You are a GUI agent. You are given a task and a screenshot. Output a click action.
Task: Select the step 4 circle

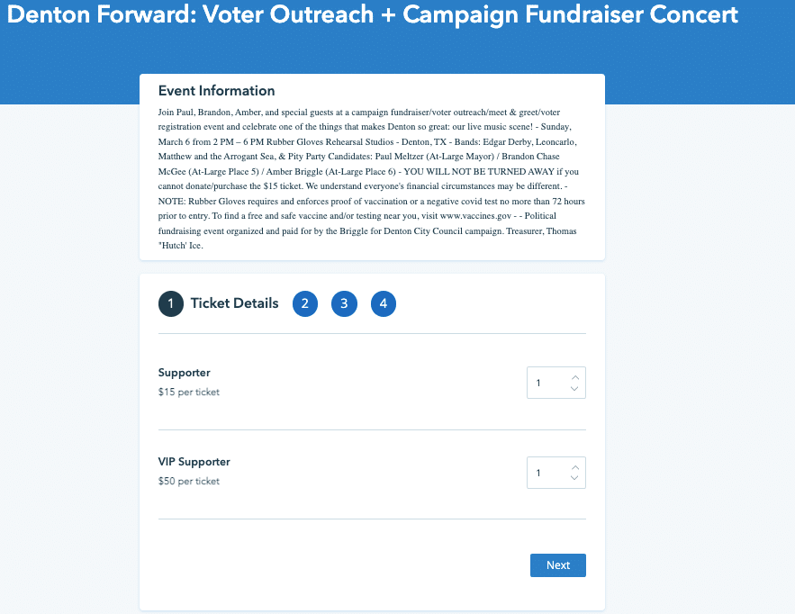click(x=383, y=303)
